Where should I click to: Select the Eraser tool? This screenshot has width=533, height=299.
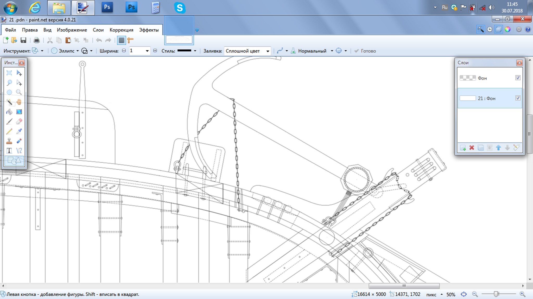coord(19,121)
